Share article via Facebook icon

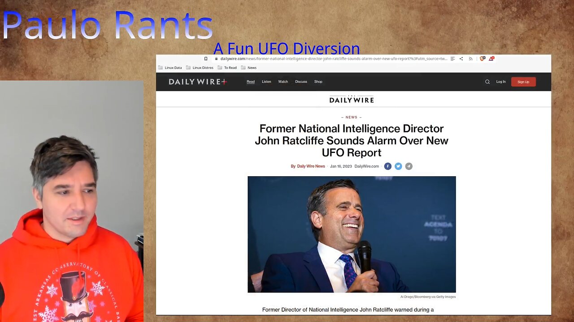[387, 166]
